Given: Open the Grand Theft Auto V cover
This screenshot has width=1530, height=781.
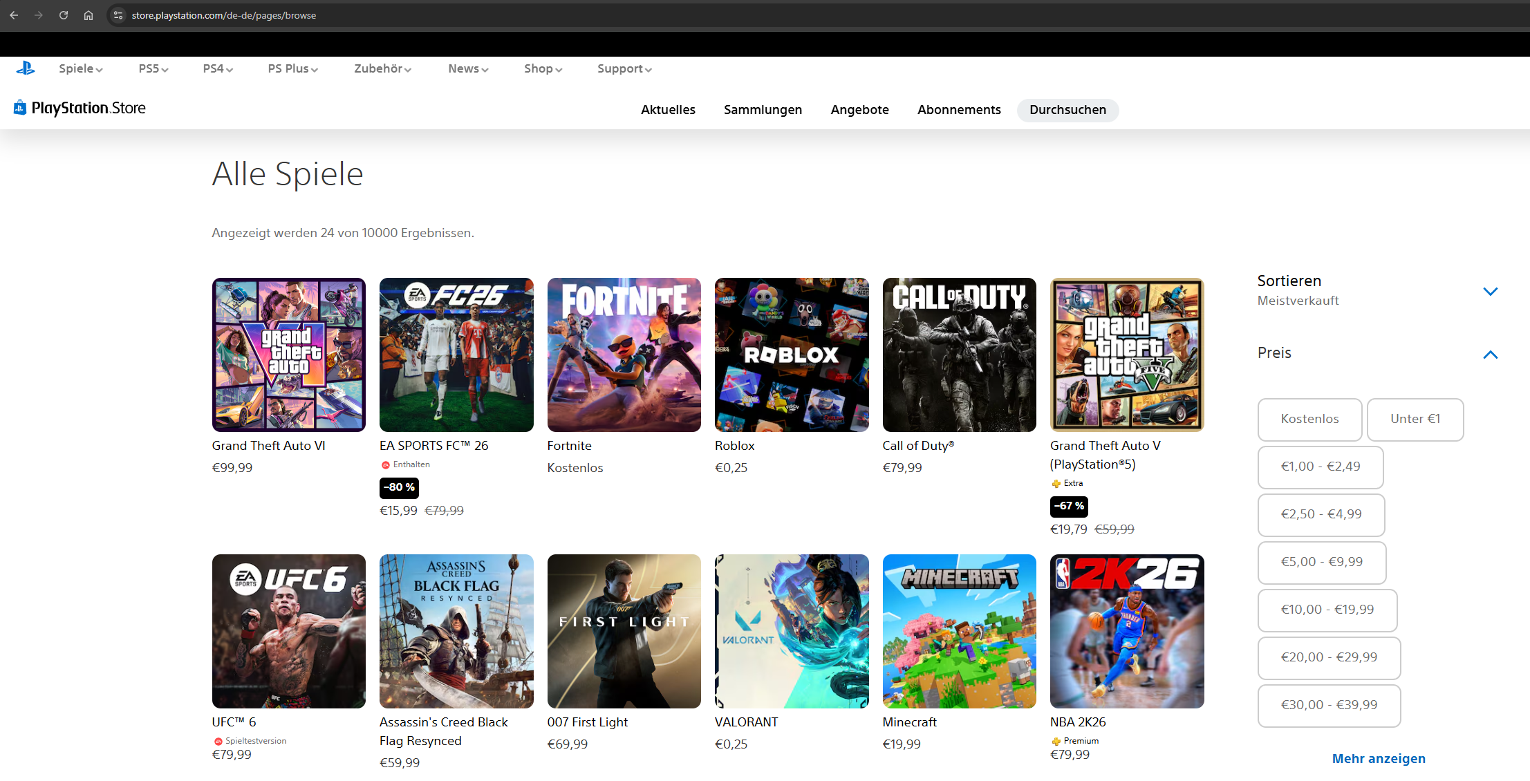Looking at the screenshot, I should tap(1127, 355).
